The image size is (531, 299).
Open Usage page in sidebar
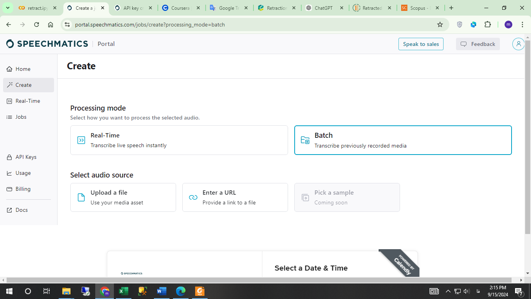[x=28, y=173]
